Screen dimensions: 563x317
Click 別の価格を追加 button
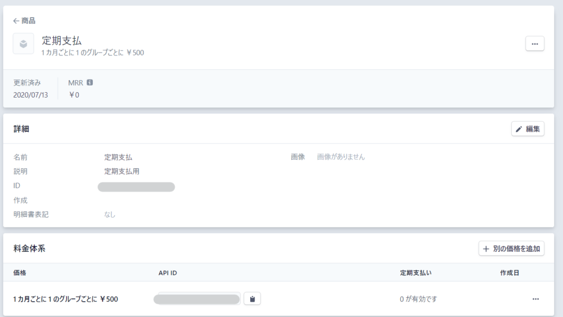pos(511,248)
